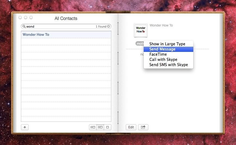
Task: Select Send Message in context menu
Action: (168, 49)
